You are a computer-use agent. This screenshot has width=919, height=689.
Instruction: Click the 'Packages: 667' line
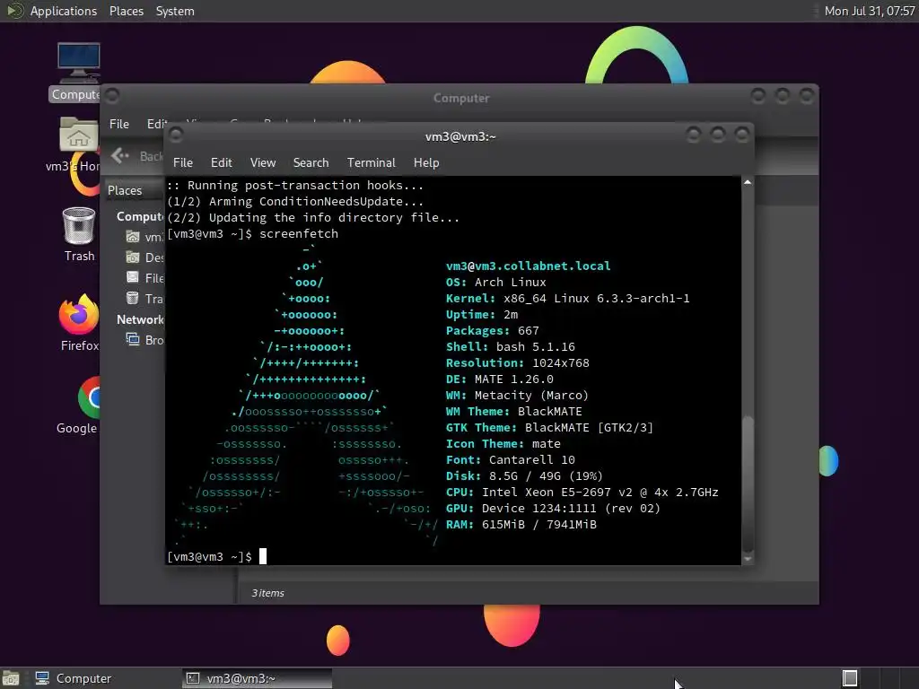493,331
